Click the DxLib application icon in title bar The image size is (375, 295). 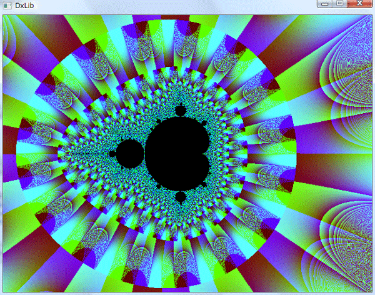[x=7, y=6]
